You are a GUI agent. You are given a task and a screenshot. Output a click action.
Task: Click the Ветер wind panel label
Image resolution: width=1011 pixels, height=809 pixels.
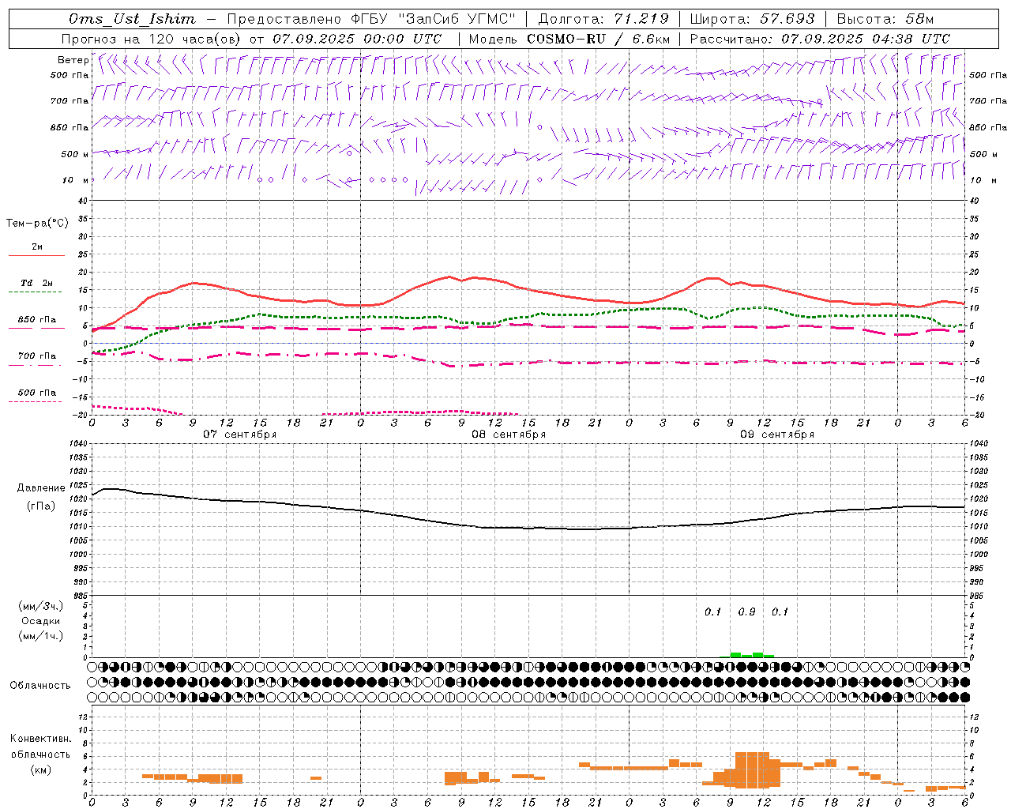73,60
